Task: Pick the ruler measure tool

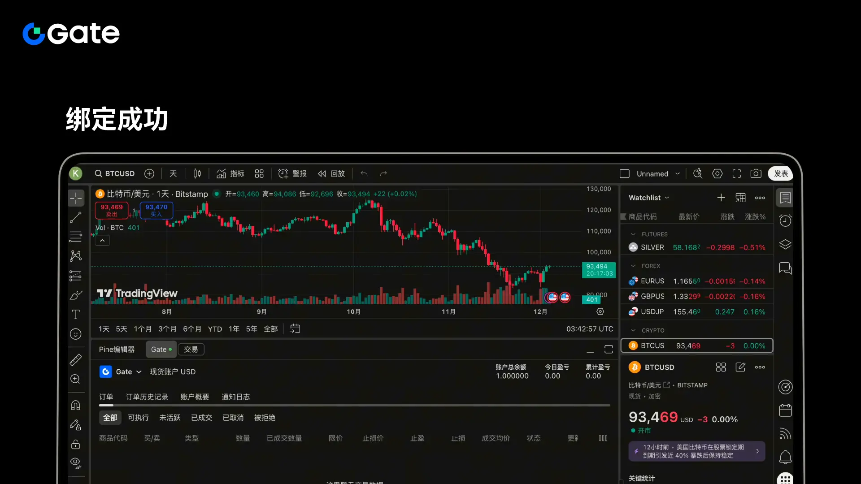Action: [75, 360]
